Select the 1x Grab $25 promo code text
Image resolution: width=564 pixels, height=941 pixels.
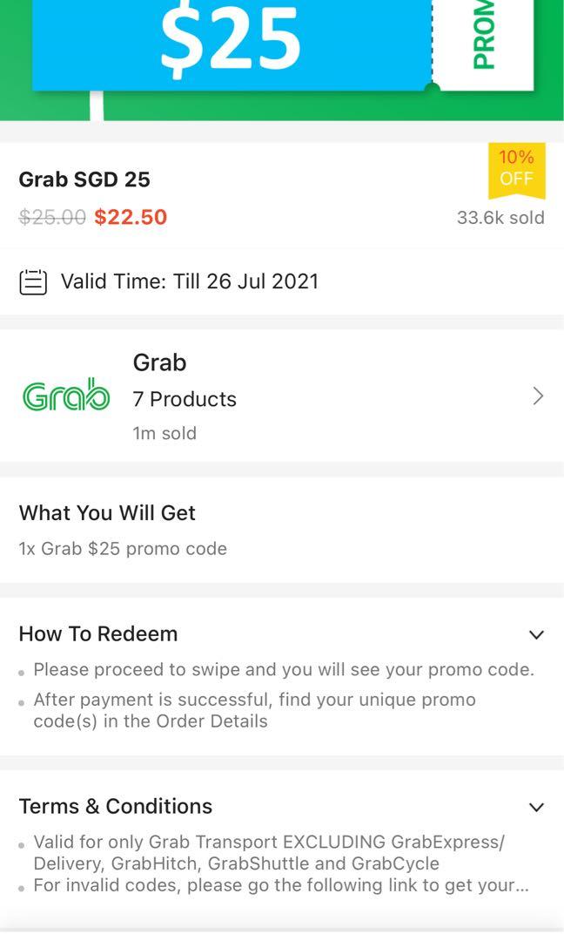coord(123,548)
